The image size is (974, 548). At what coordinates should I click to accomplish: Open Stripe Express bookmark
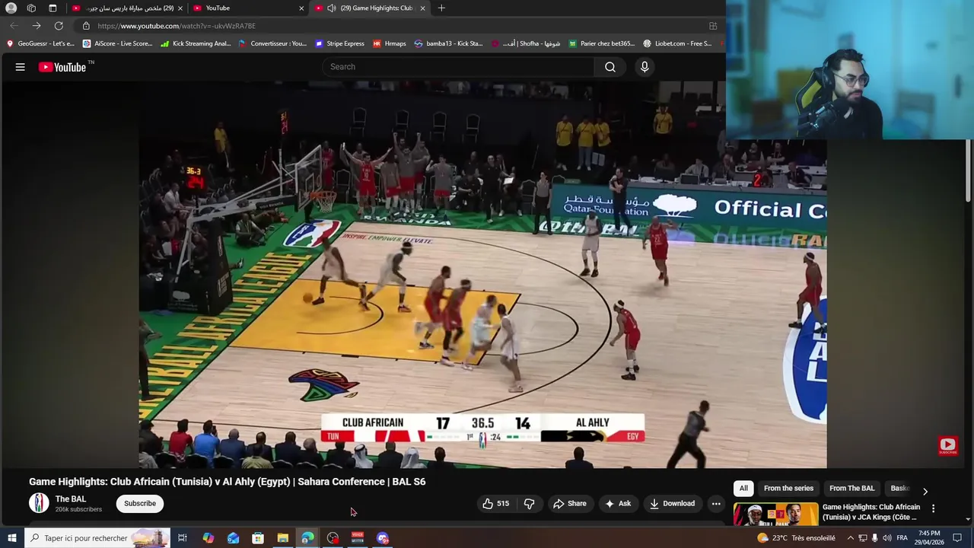coord(339,43)
